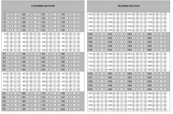Click the Reading Section header
Image resolution: width=173 pixels, height=114 pixels.
tap(128, 6)
